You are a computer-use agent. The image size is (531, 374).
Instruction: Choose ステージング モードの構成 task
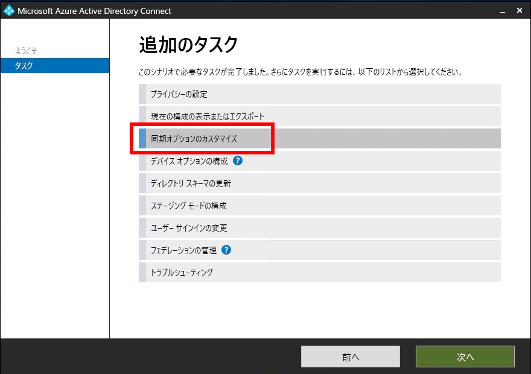tap(320, 206)
